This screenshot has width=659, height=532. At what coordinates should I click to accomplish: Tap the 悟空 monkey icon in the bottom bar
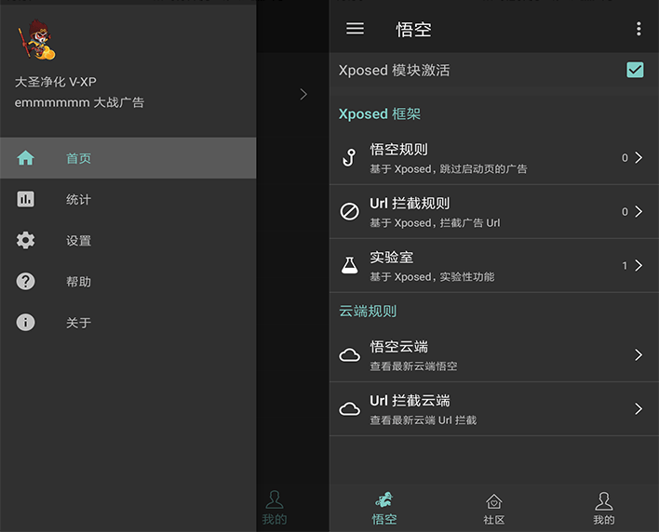tap(384, 499)
